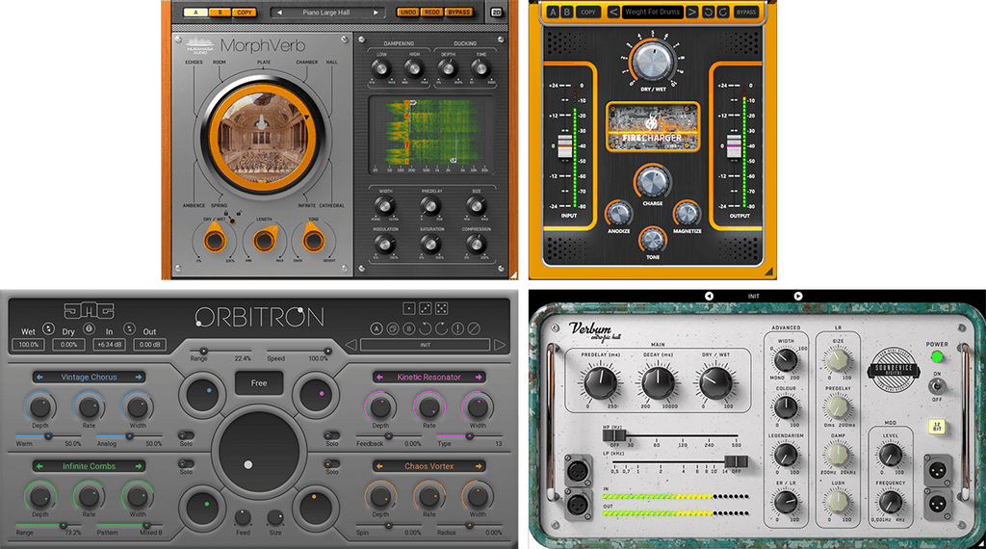The image size is (986, 549).
Task: Click FireCharger's COPY button
Action: coord(588,12)
